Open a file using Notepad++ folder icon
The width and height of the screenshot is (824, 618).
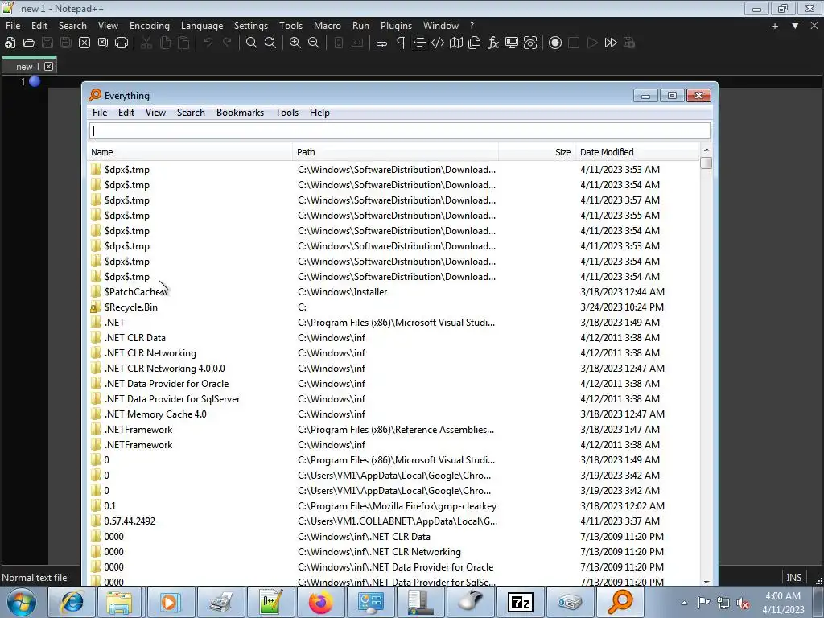tap(29, 43)
